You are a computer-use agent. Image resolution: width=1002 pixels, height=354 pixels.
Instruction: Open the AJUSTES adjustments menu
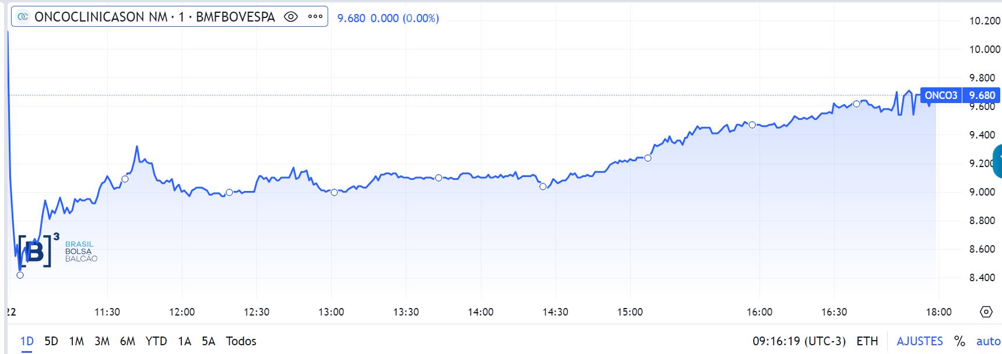(919, 341)
